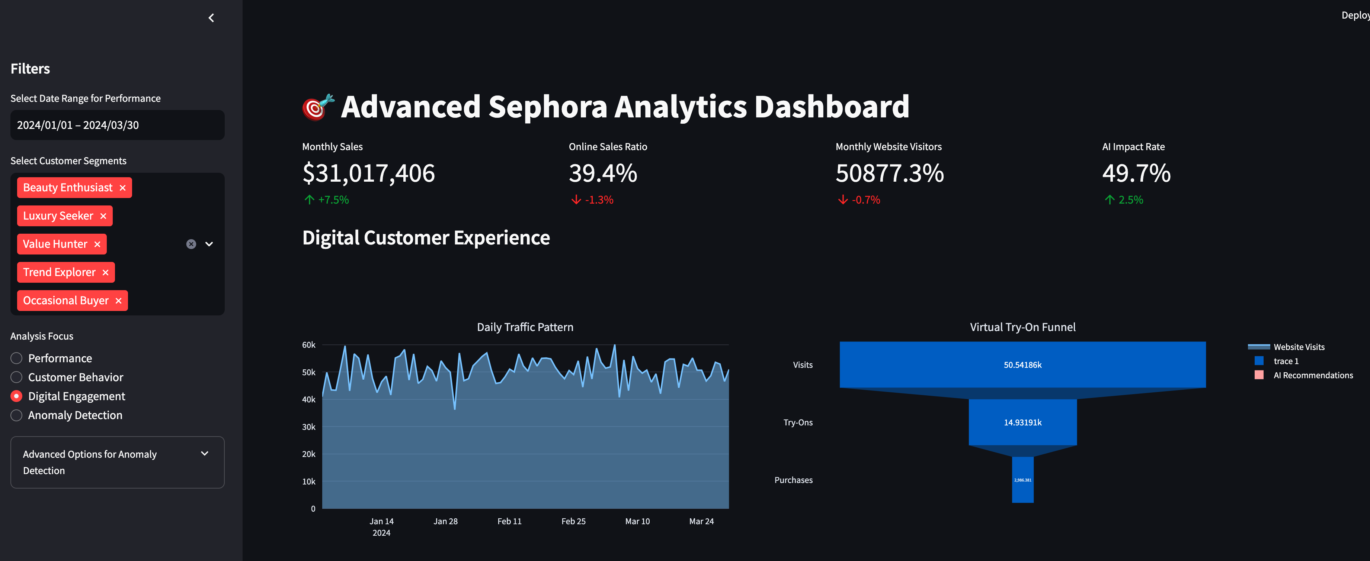The height and width of the screenshot is (561, 1370).
Task: Click the -0.7% visitors delta
Action: pos(859,200)
